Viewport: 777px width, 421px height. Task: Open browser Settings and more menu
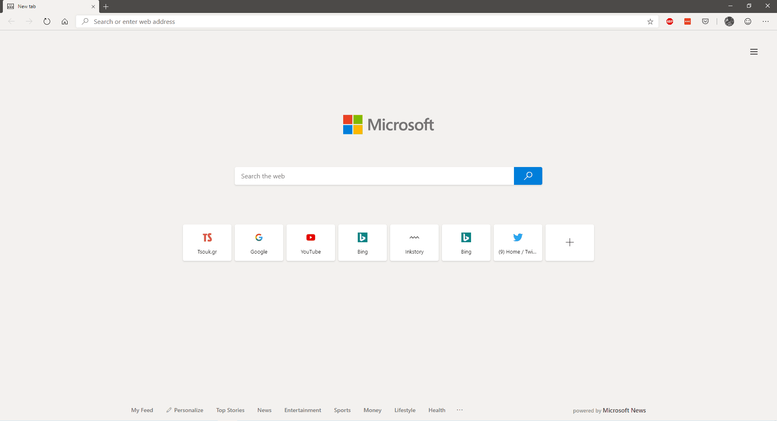point(766,21)
